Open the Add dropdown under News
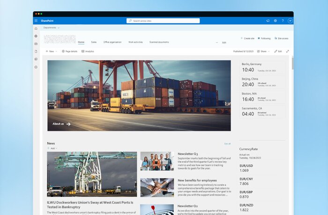Image resolution: width=328 pixels, height=215 pixels. pyautogui.click(x=52, y=148)
